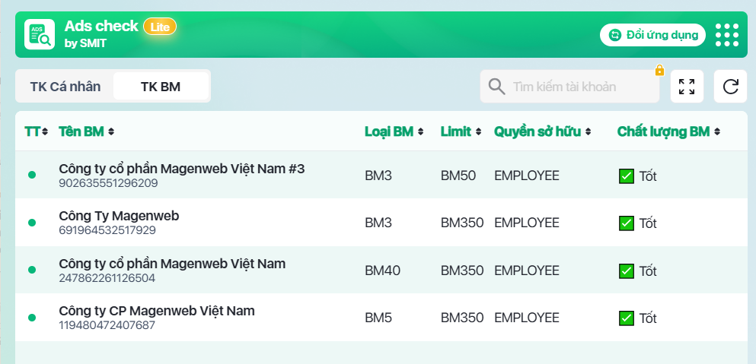
Task: Click the Đổi ứng dụng button
Action: pyautogui.click(x=652, y=35)
